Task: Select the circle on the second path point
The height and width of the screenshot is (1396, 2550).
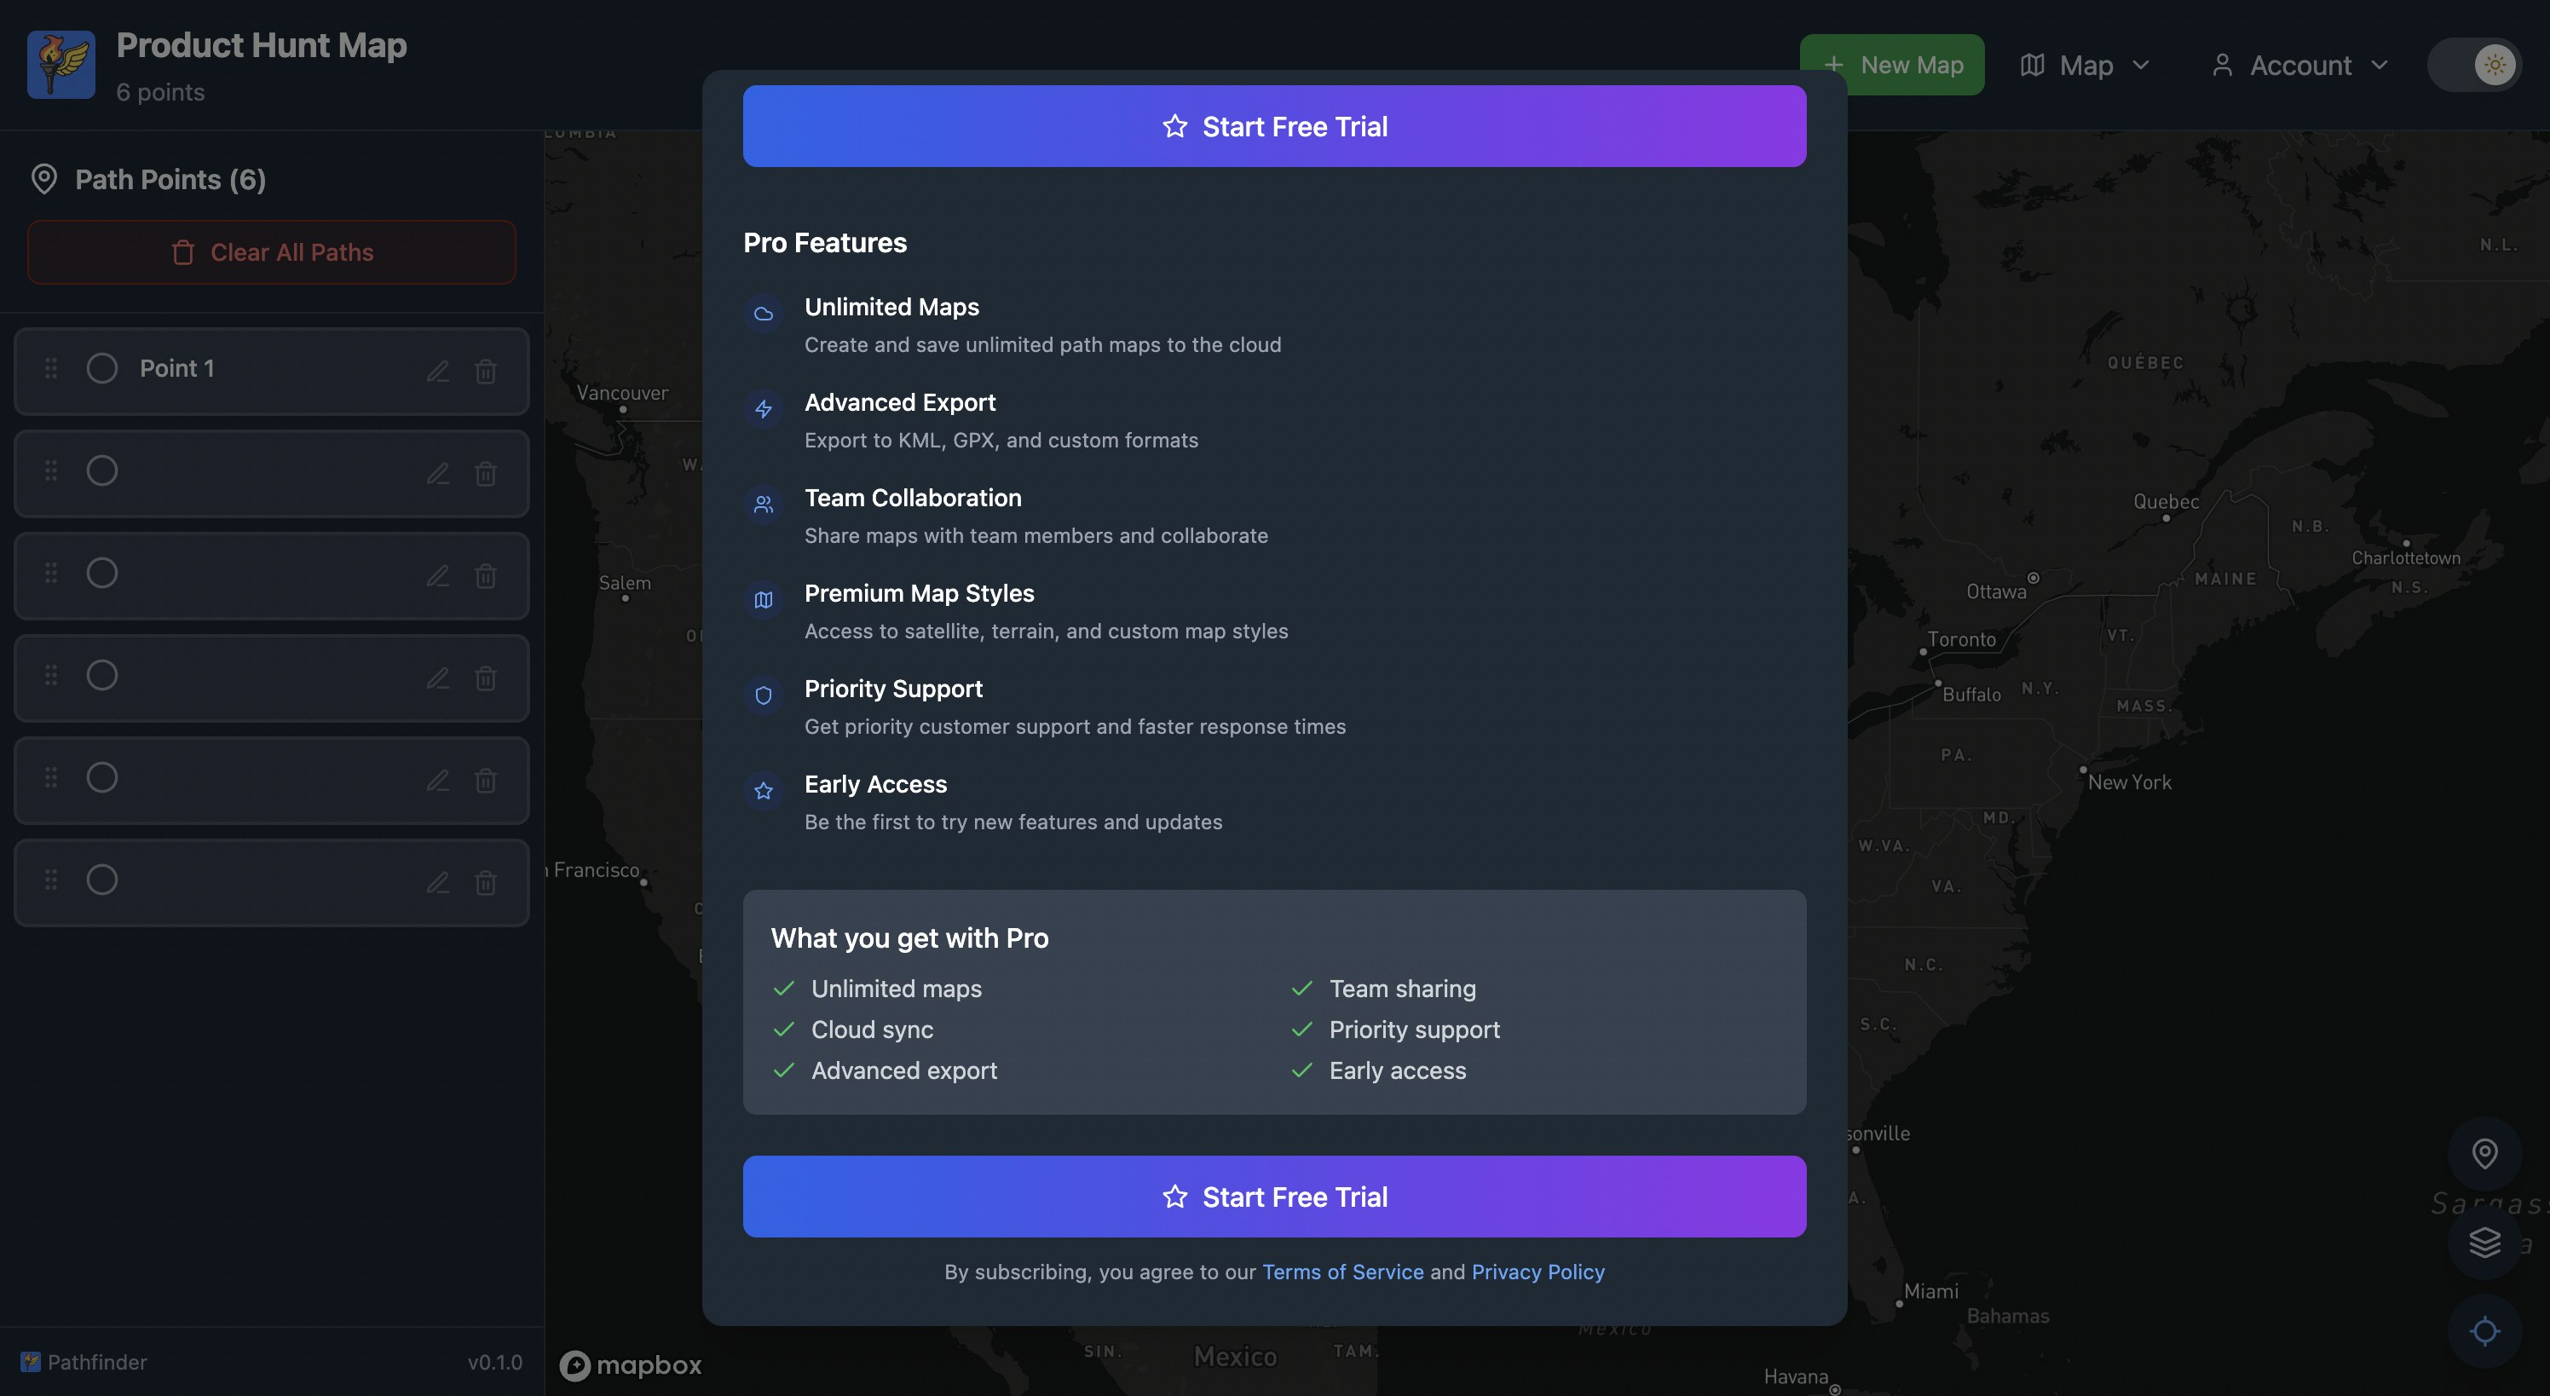Action: coord(102,471)
